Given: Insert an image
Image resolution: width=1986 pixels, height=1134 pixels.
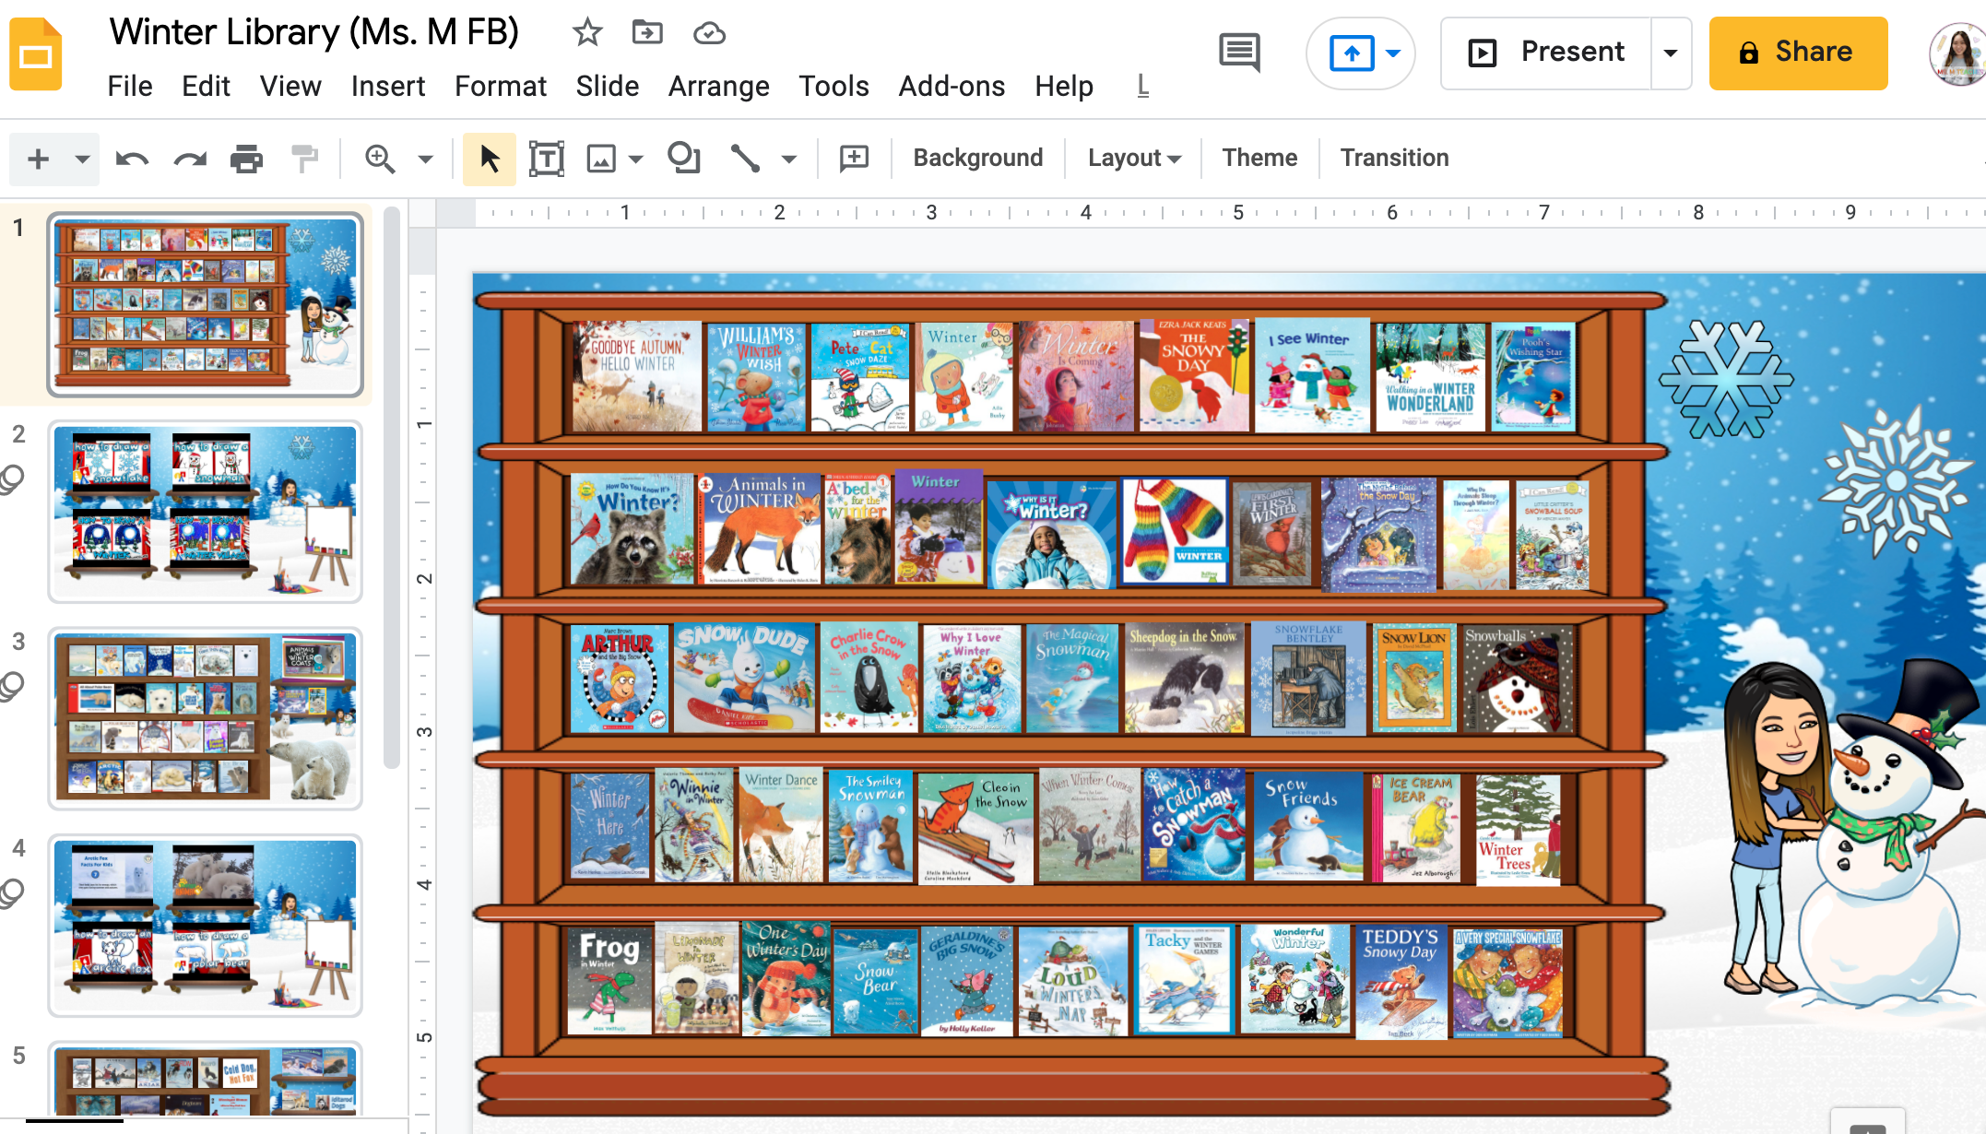Looking at the screenshot, I should (601, 159).
